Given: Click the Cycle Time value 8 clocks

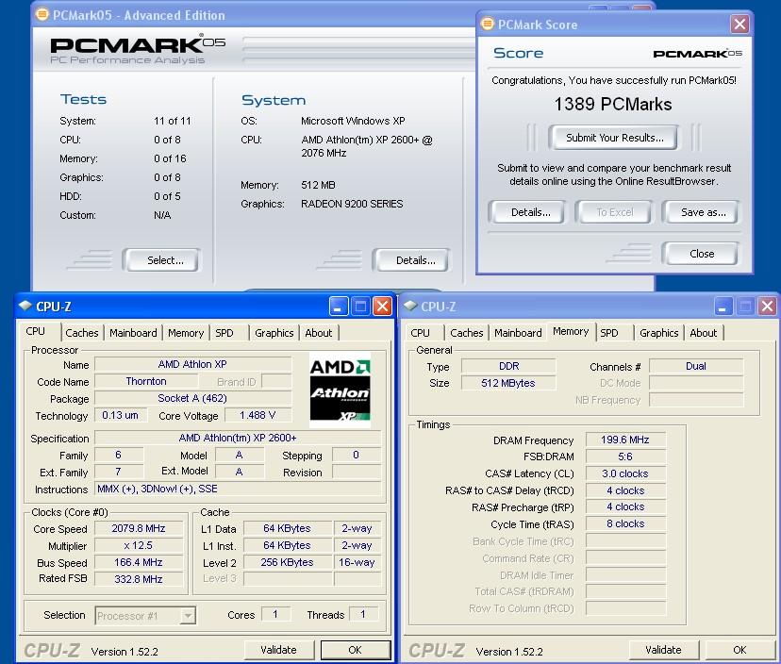Looking at the screenshot, I should click(625, 524).
